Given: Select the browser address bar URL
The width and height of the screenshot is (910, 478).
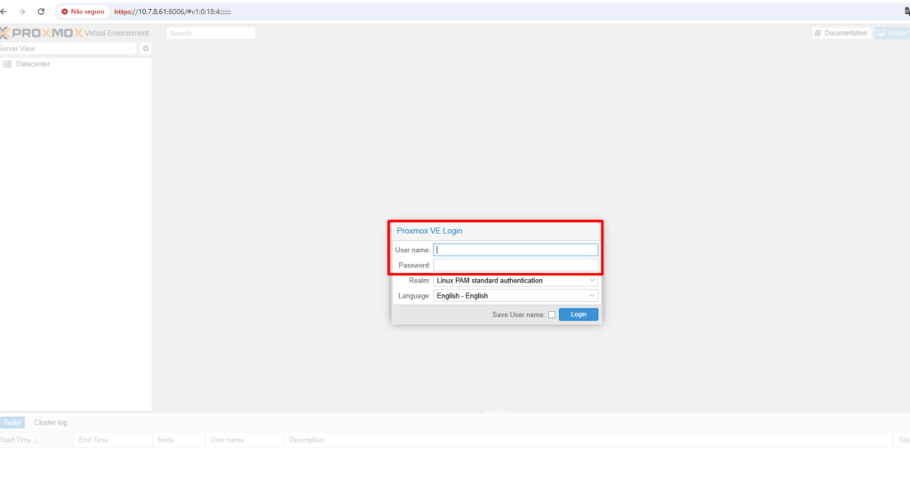Looking at the screenshot, I should point(172,12).
